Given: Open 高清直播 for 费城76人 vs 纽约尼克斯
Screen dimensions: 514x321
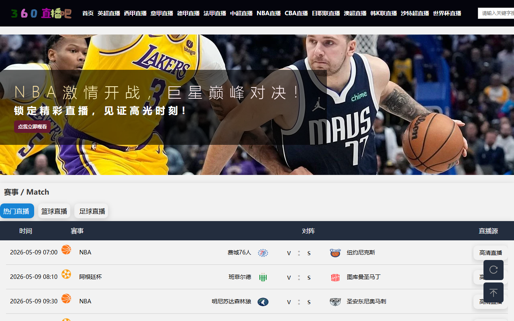Looking at the screenshot, I should point(491,253).
